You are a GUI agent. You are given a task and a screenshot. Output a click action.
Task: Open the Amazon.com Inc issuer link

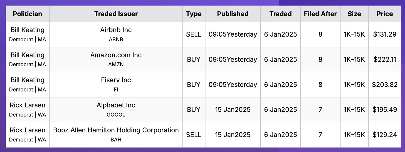[116, 55]
